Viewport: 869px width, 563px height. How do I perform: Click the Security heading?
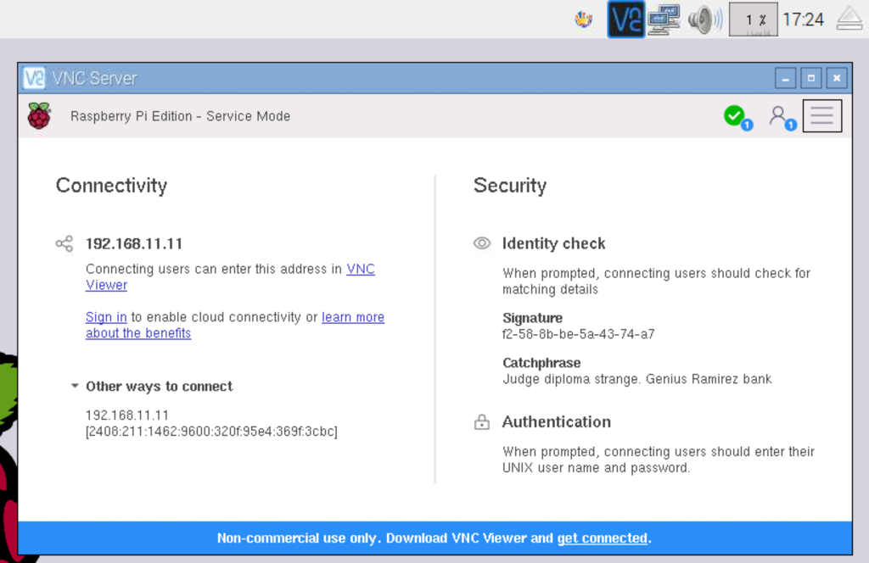510,186
